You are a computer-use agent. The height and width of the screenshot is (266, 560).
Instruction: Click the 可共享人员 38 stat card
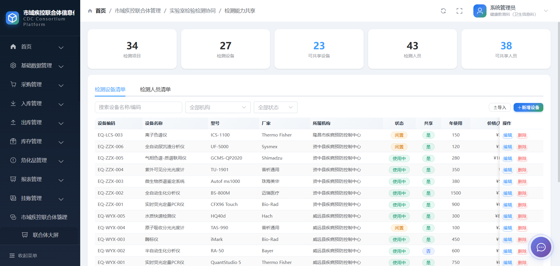click(x=506, y=49)
